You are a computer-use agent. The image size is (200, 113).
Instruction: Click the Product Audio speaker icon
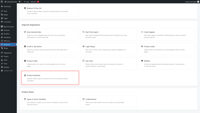(142, 46)
